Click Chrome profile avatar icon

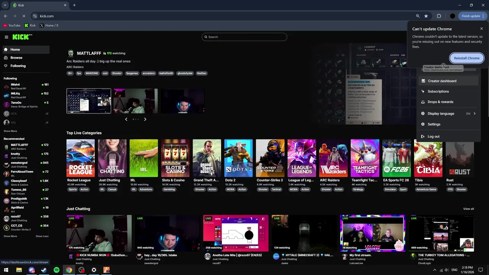pos(453,16)
